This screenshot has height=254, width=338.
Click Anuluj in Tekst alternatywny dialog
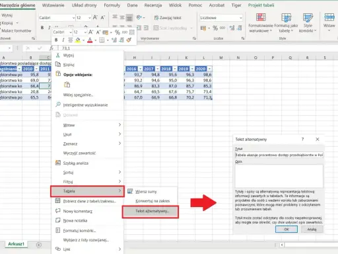click(312, 230)
